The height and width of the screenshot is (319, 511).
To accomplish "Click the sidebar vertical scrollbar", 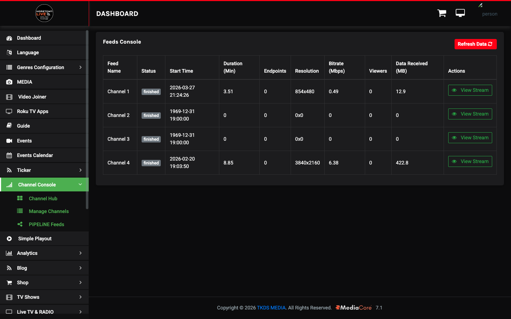I will [x=87, y=119].
